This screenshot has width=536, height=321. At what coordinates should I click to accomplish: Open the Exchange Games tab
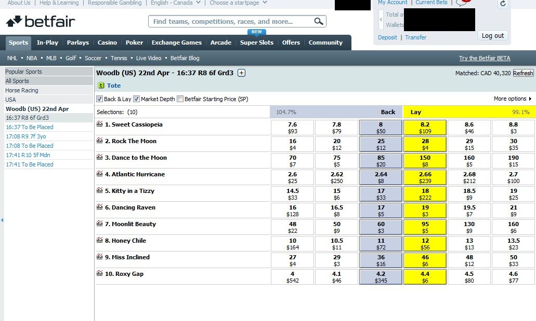(x=177, y=43)
